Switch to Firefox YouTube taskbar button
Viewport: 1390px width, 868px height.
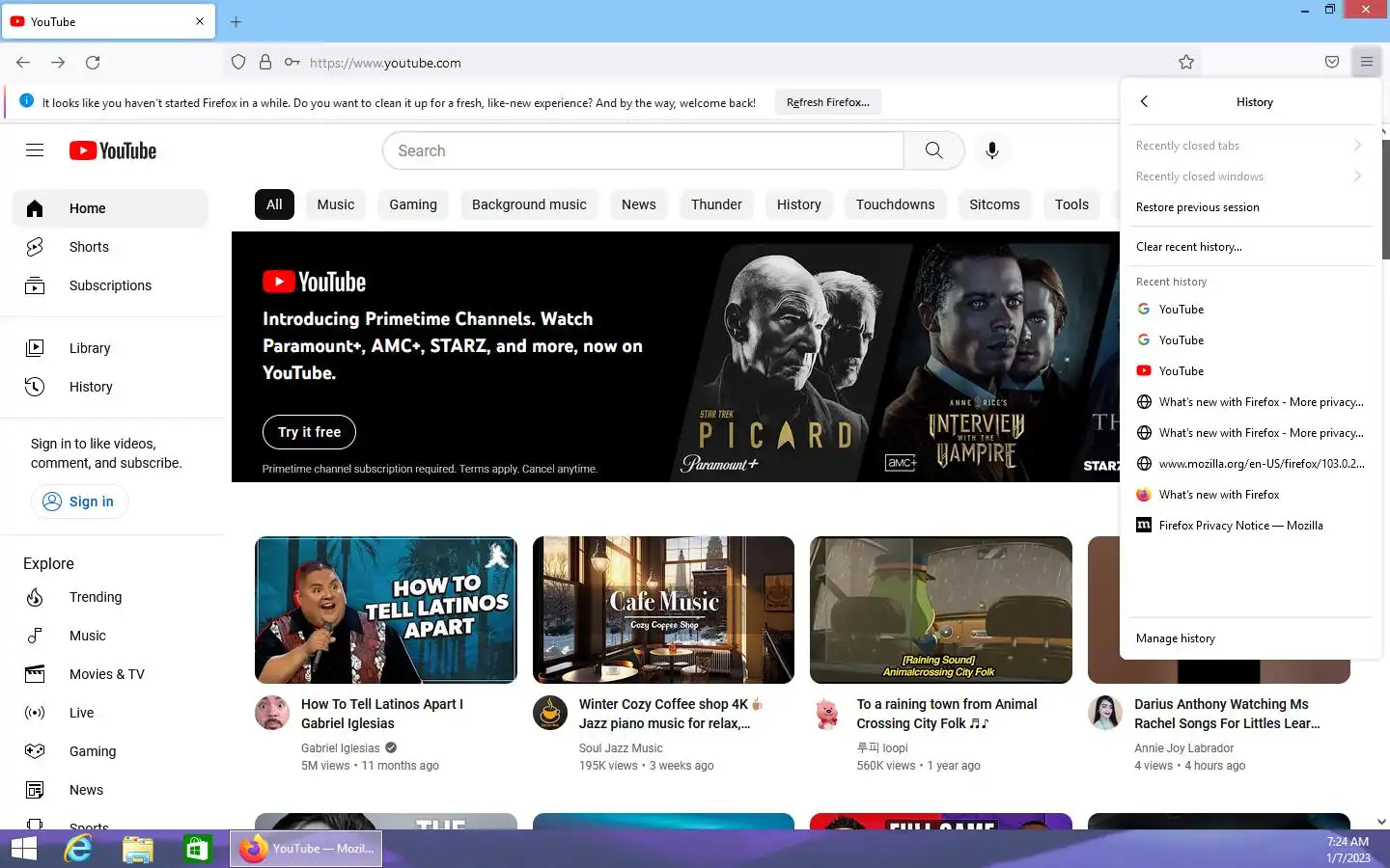[306, 849]
